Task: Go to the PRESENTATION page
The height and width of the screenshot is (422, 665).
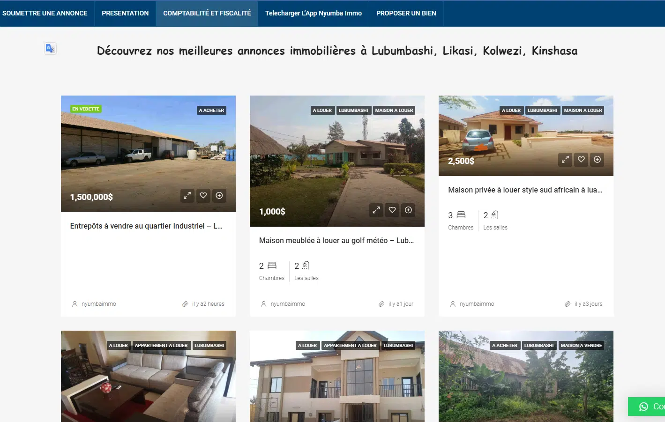Action: (125, 13)
